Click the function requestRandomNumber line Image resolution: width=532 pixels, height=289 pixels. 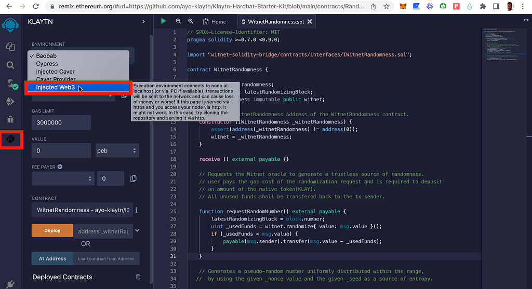tap(272, 211)
